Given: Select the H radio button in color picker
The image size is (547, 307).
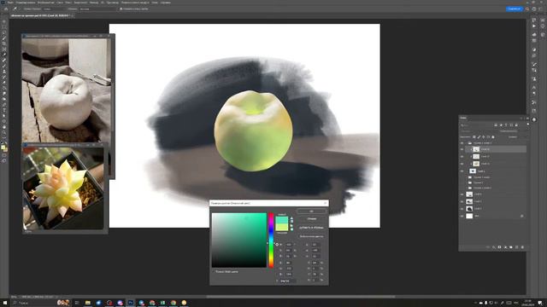Looking at the screenshot, I should [277, 245].
